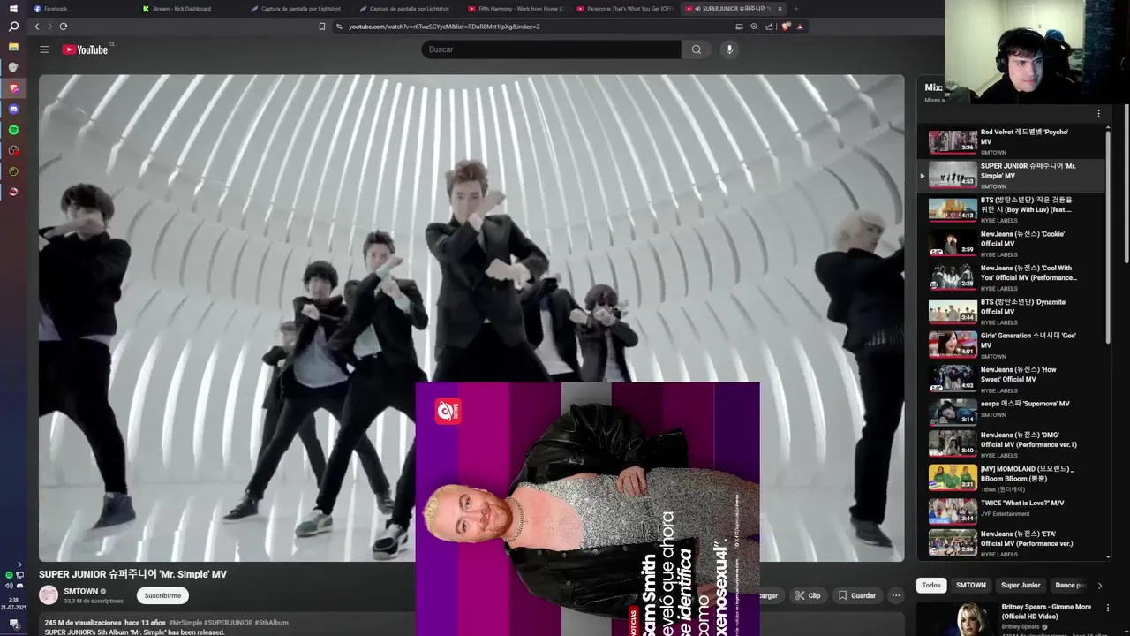Switch to Paramore That's What You Get tab
Viewport: 1130px width, 636px height.
625,9
